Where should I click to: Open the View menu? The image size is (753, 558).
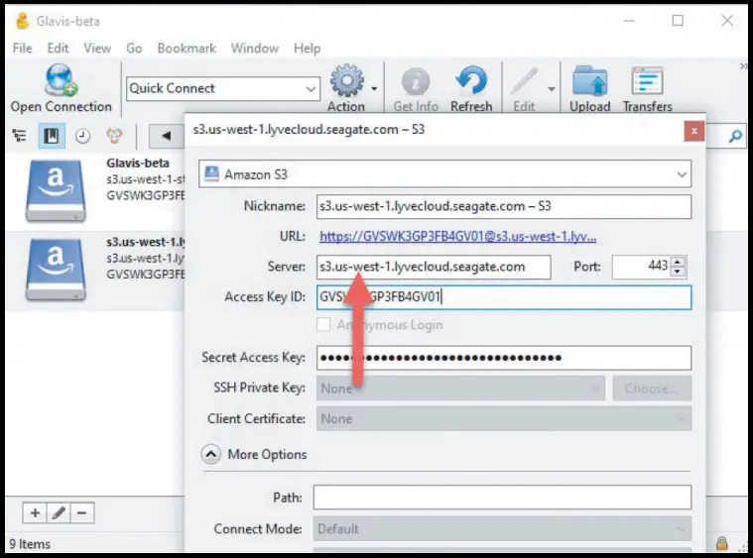[x=97, y=48]
